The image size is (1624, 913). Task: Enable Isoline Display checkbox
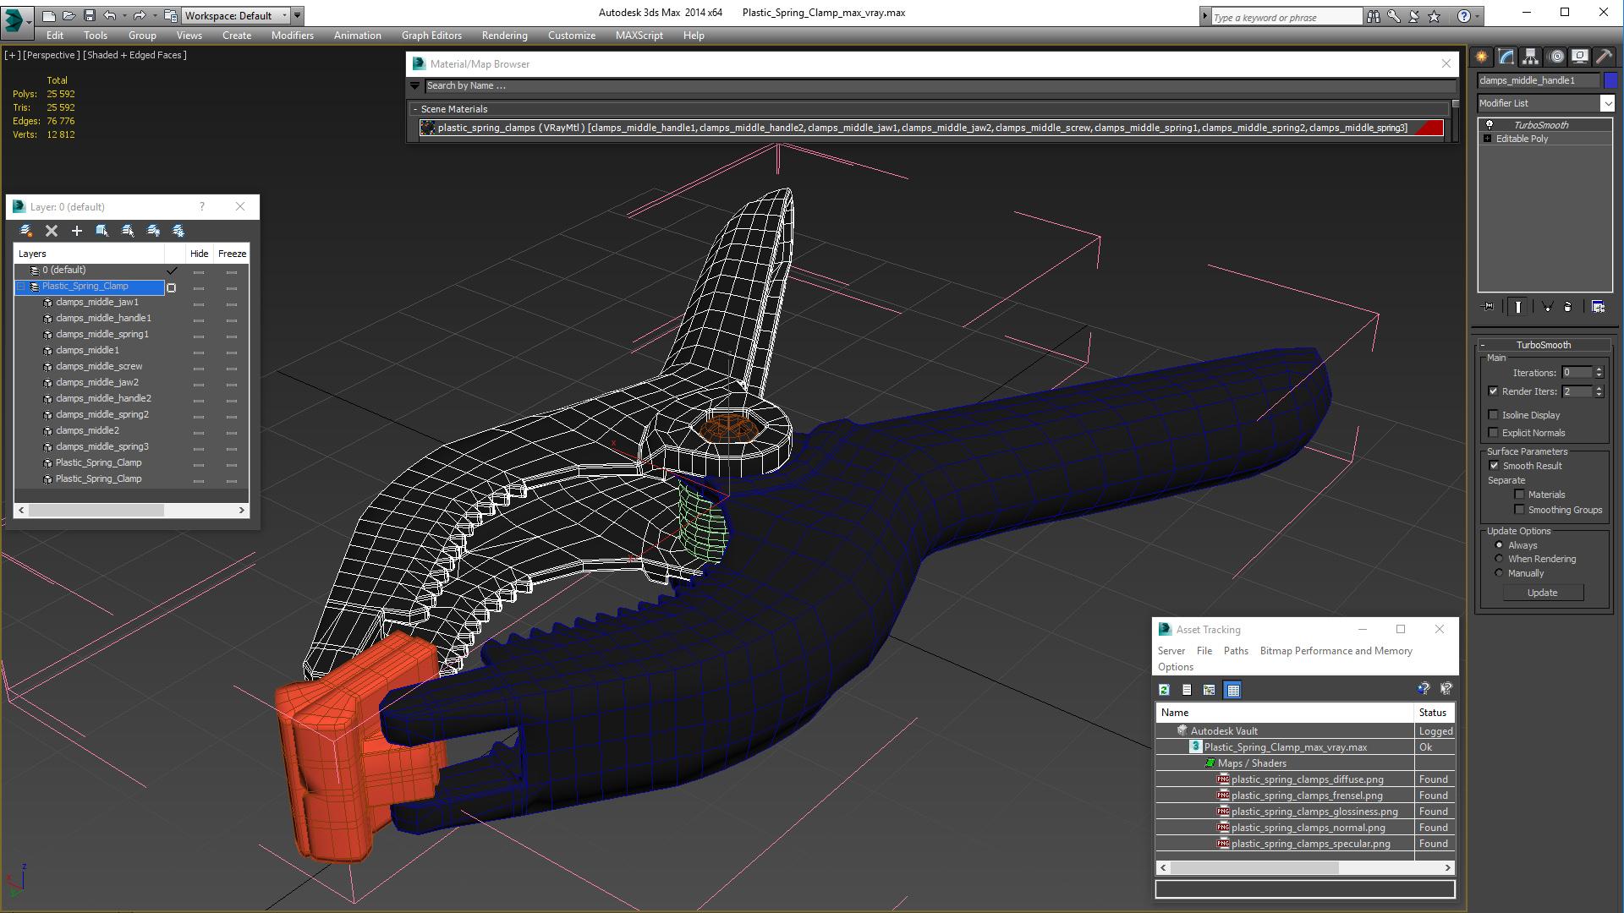(1494, 415)
